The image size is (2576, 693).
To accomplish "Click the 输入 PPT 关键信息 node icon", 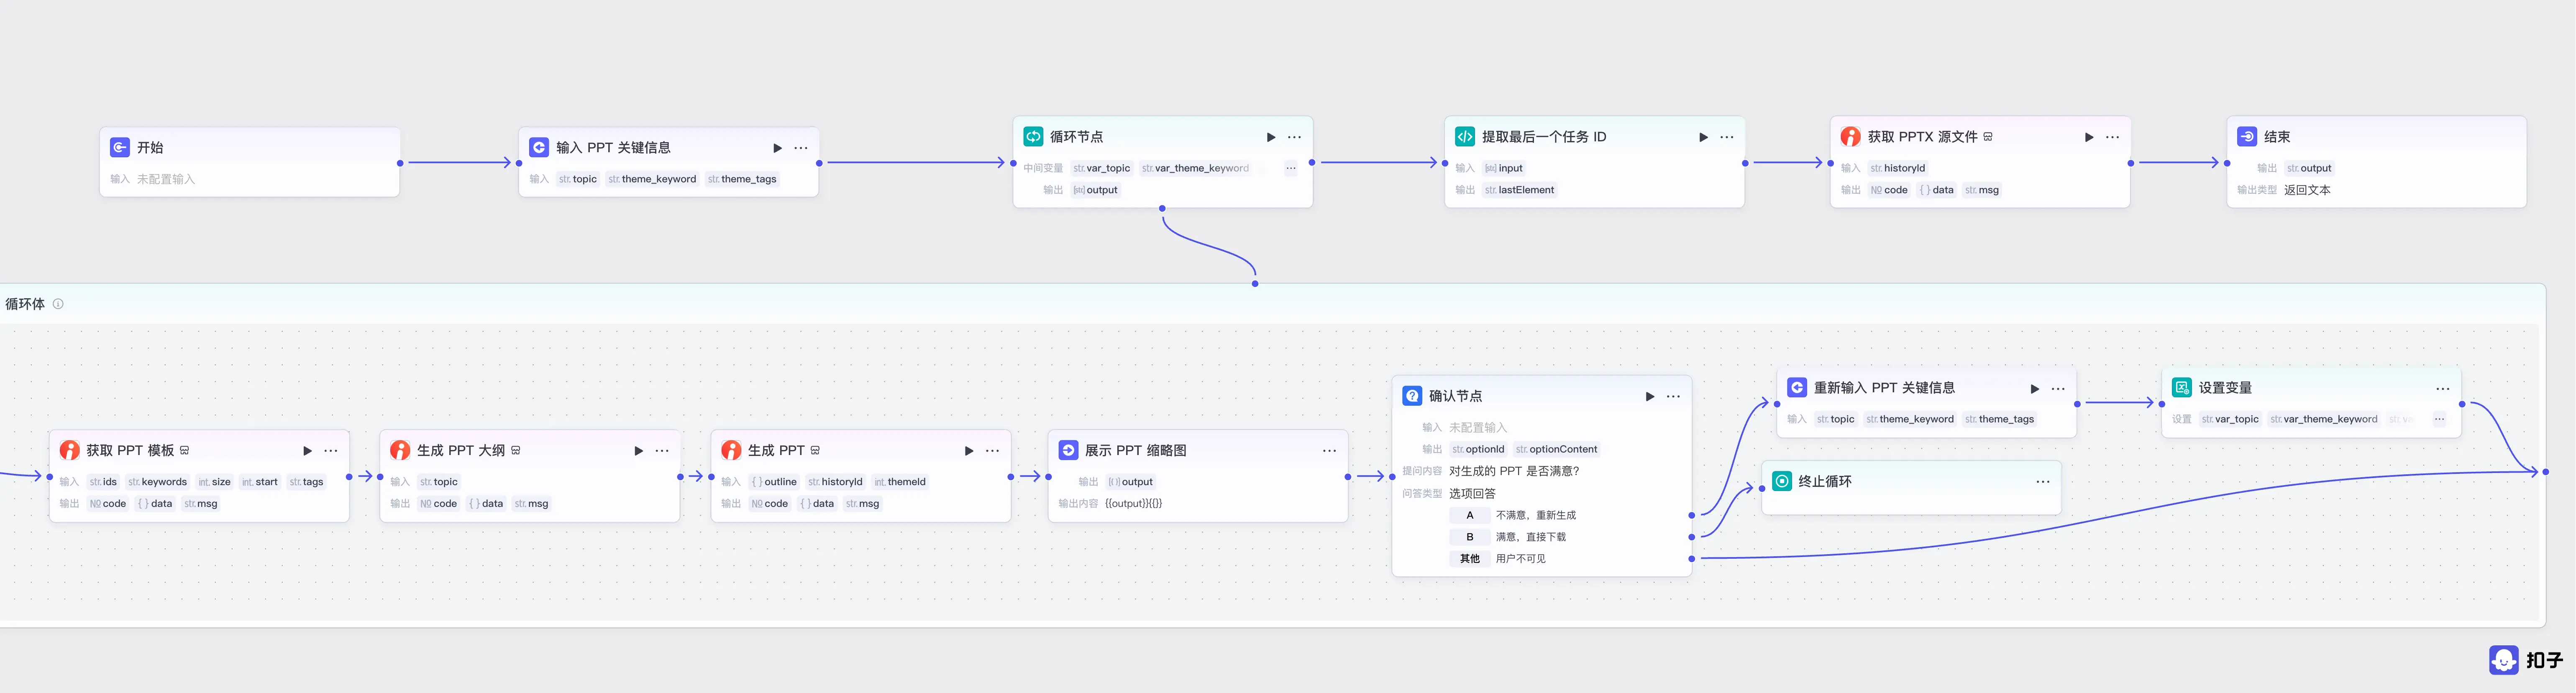I will pyautogui.click(x=539, y=147).
